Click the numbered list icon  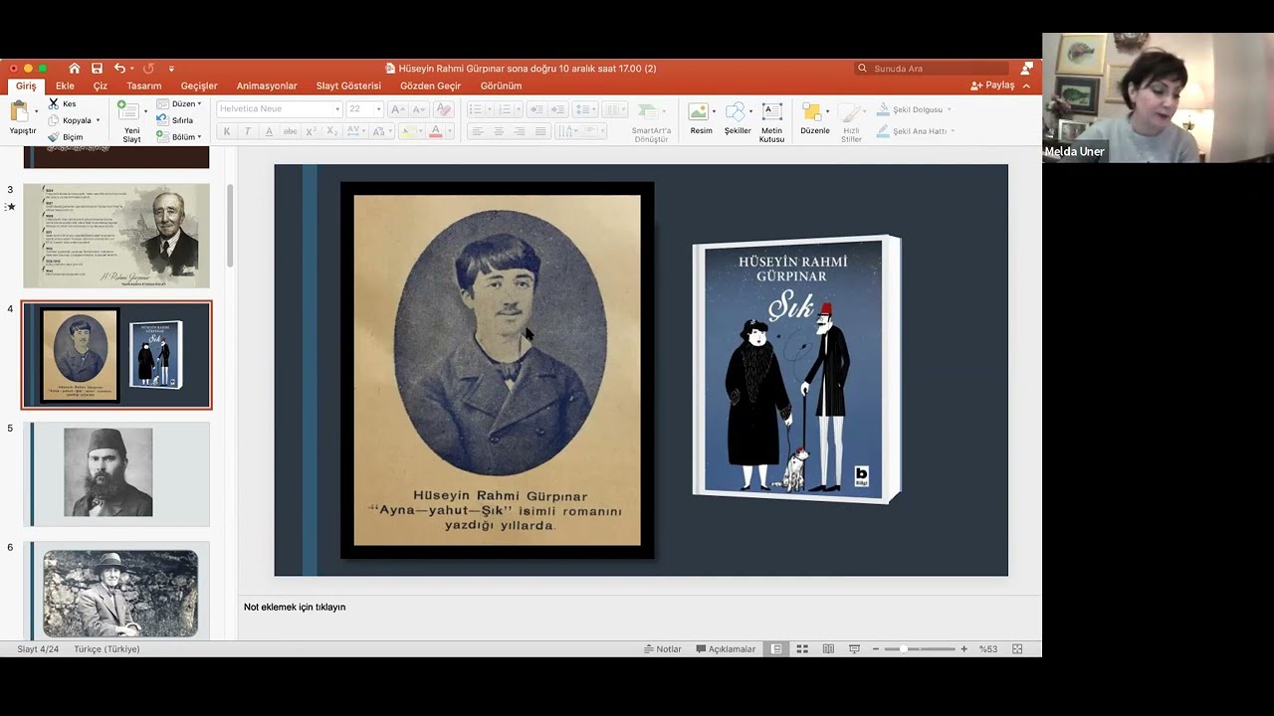coord(505,109)
